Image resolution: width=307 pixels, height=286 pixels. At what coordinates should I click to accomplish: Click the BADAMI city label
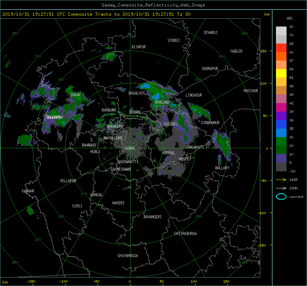135,112
